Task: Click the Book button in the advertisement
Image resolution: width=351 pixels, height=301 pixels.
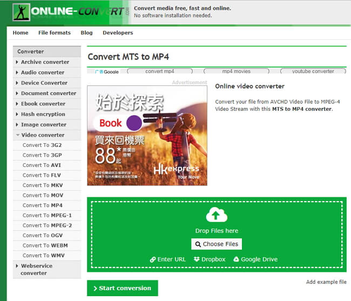Action: pos(118,123)
